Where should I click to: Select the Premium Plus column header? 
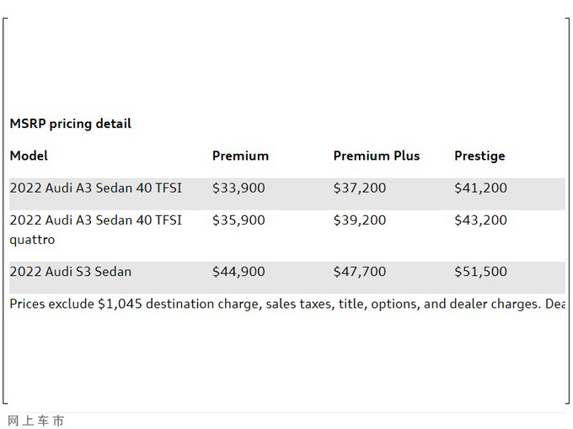click(x=376, y=156)
